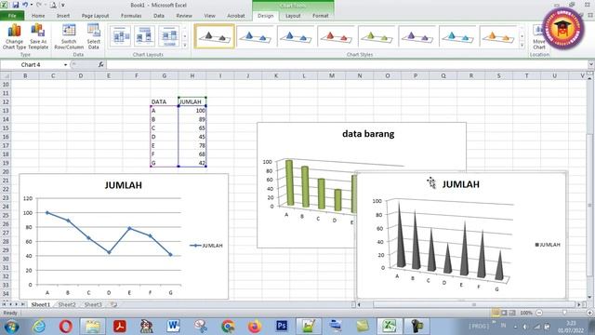Click the horizontal scrollbar
The image size is (595, 335).
pyautogui.click(x=473, y=304)
